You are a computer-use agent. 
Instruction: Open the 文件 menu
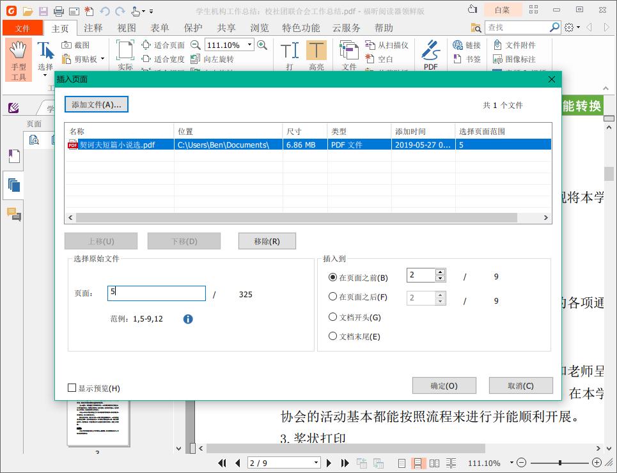coord(22,27)
